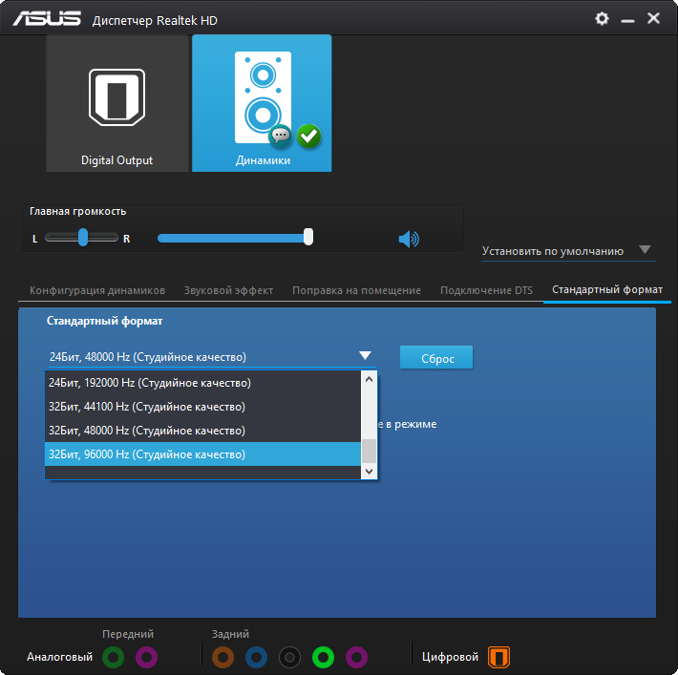The width and height of the screenshot is (678, 675).
Task: Click the rear blue audio jack
Action: (257, 657)
